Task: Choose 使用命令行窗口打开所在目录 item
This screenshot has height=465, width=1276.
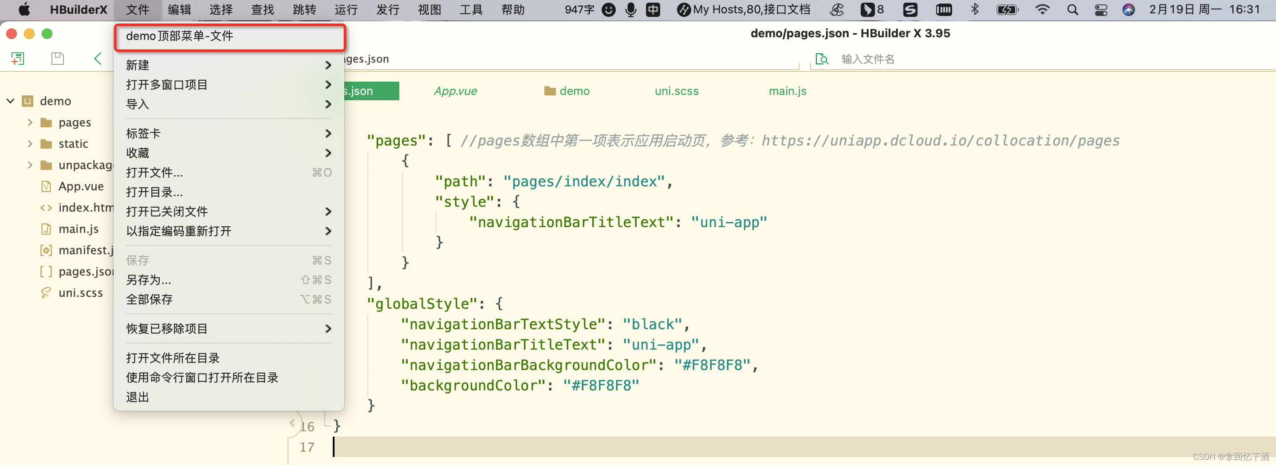Action: click(x=229, y=377)
